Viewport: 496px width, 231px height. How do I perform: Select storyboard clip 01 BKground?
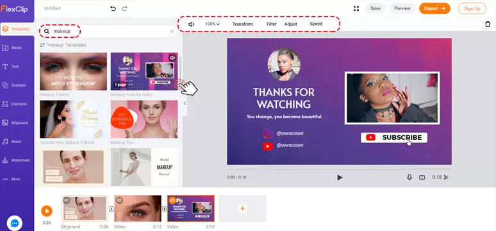85,209
